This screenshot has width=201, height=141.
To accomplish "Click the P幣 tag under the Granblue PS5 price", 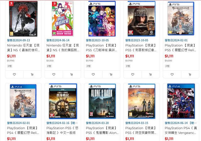I will coord(167,66).
